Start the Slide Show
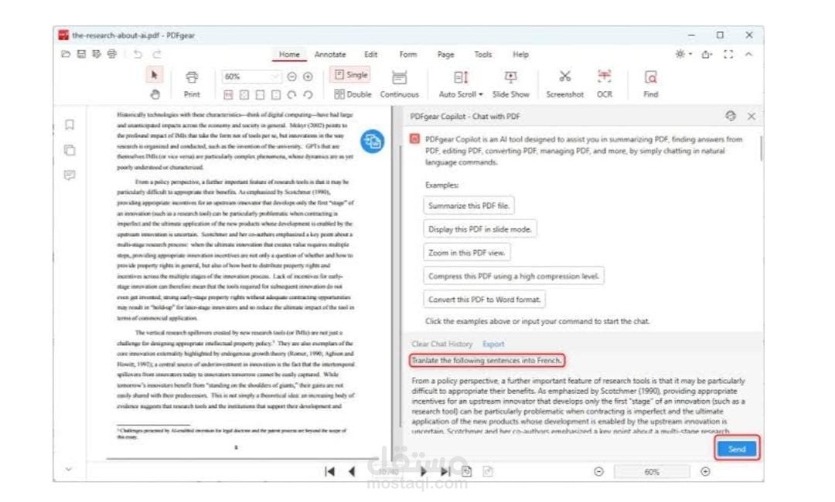The width and height of the screenshot is (835, 502). tap(511, 84)
